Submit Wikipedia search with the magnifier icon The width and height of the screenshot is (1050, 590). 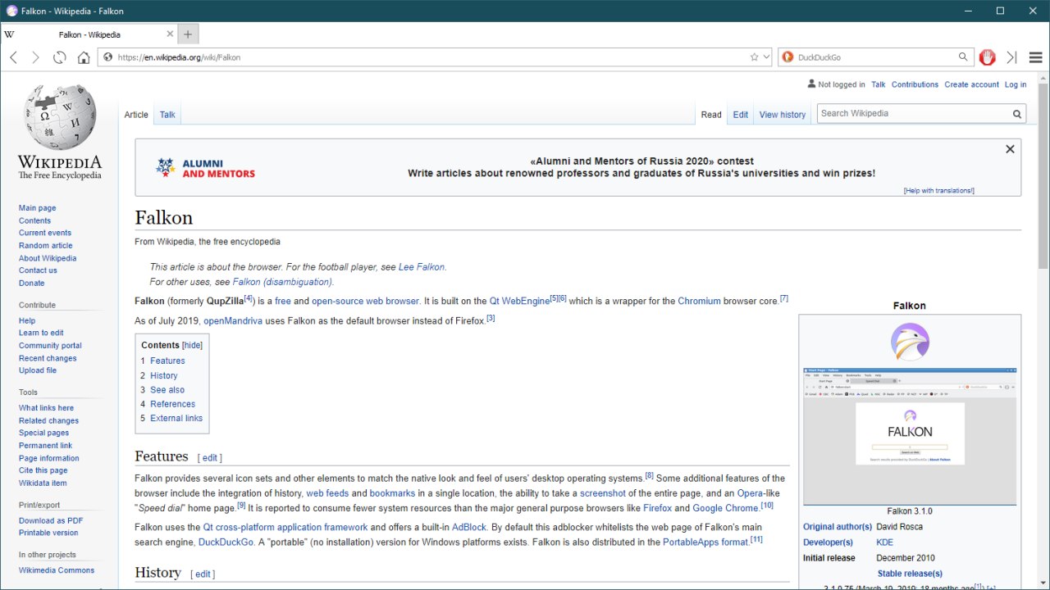coord(1017,114)
